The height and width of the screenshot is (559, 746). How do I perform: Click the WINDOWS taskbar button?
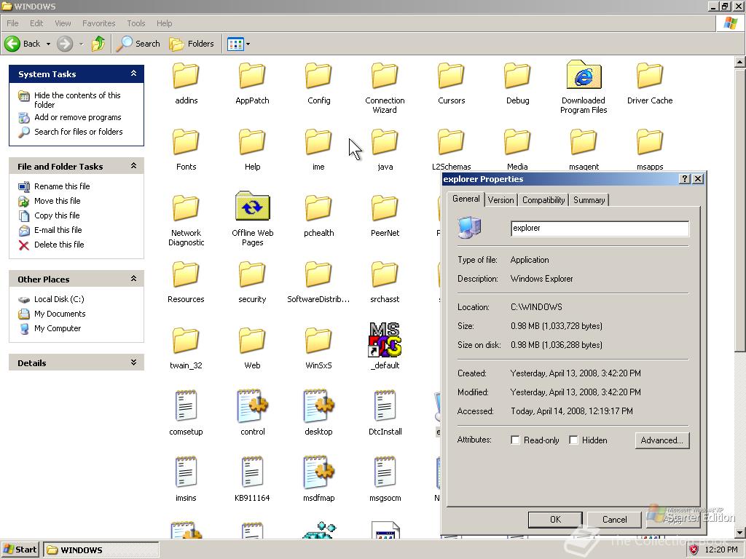pyautogui.click(x=101, y=550)
